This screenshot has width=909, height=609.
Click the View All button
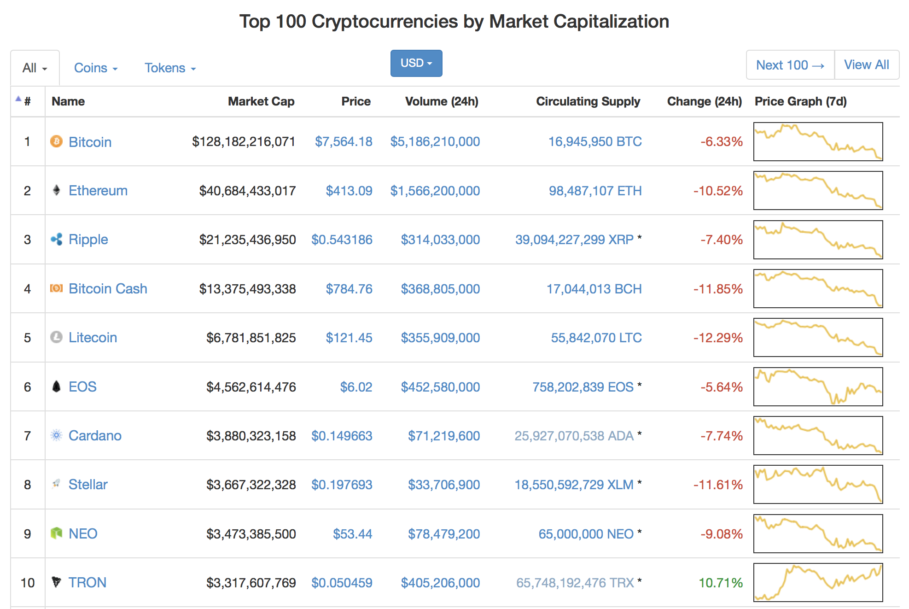[x=866, y=65]
